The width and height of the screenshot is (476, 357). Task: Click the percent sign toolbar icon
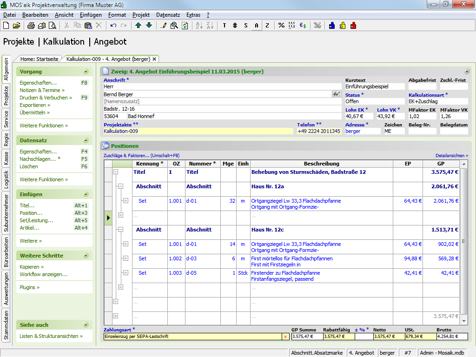pyautogui.click(x=281, y=26)
